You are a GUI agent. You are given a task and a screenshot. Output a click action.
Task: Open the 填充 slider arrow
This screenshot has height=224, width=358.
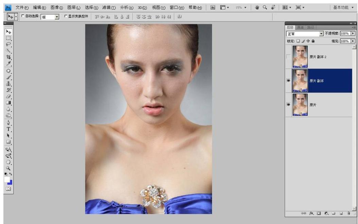353,41
